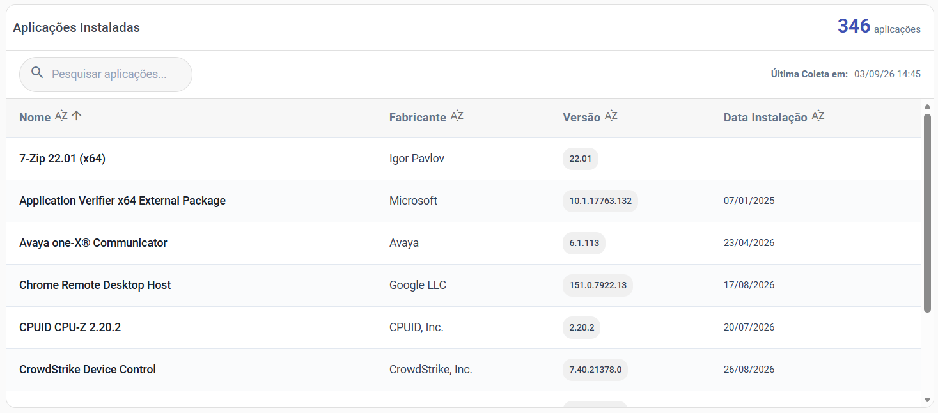The width and height of the screenshot is (938, 413).
Task: Click the ascending arrow next to Nome
Action: tap(77, 116)
